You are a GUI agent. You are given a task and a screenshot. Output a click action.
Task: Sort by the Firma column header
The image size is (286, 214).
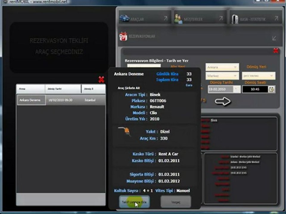pos(31,89)
